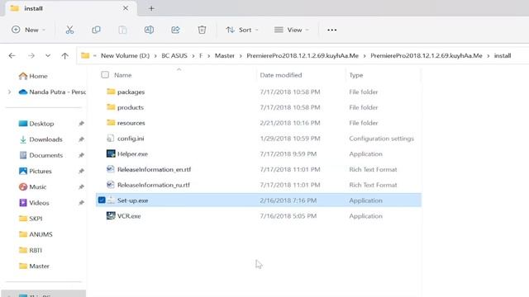Click the Copy icon in toolbar
This screenshot has height=297, width=529.
coord(96,30)
